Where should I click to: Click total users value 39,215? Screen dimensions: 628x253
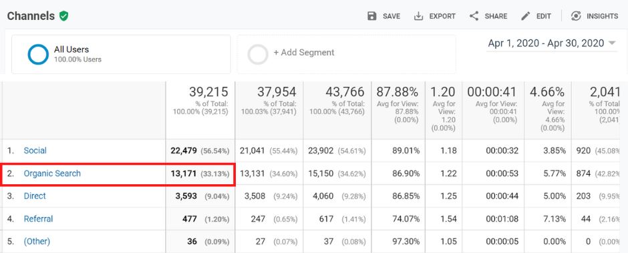(208, 92)
